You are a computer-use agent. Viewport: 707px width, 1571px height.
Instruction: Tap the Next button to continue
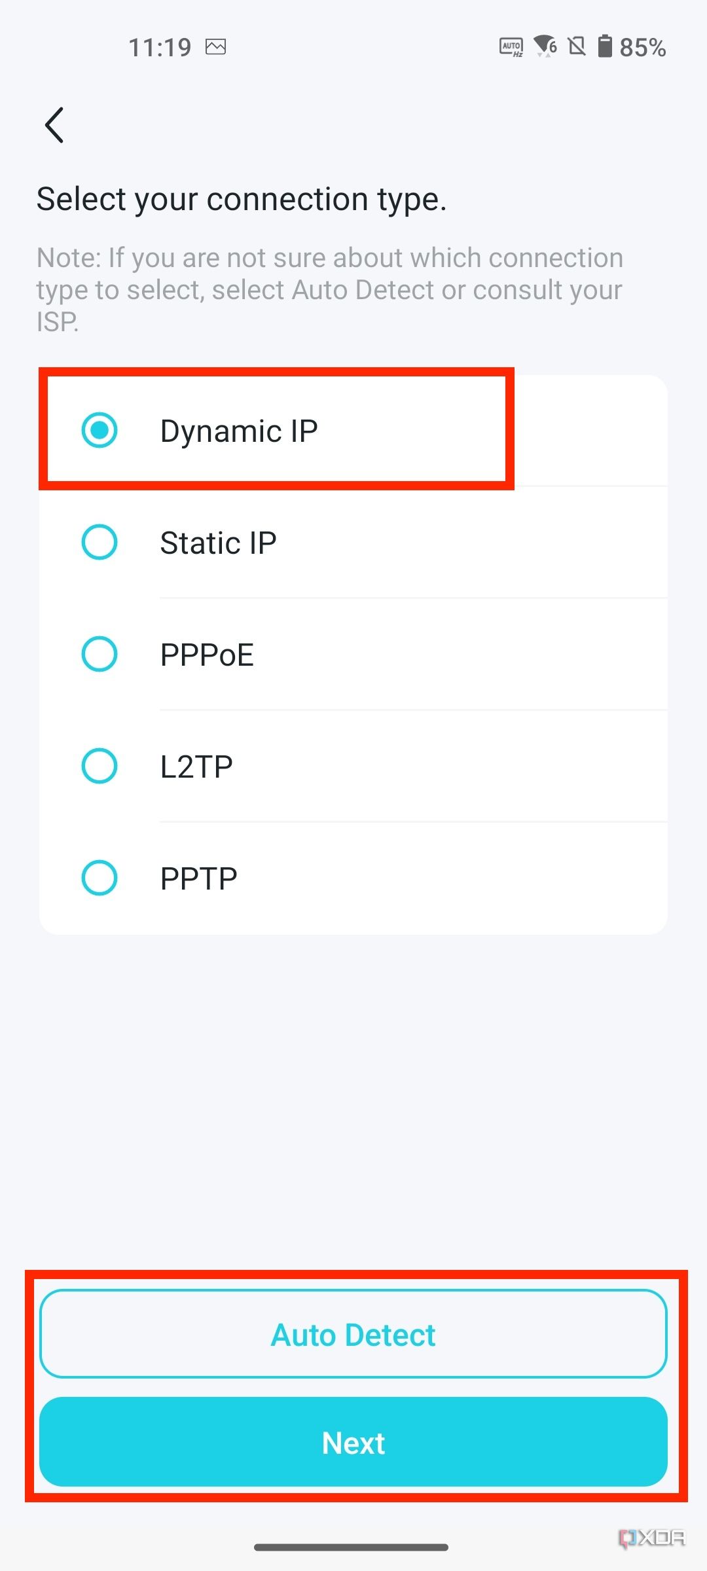point(353,1442)
